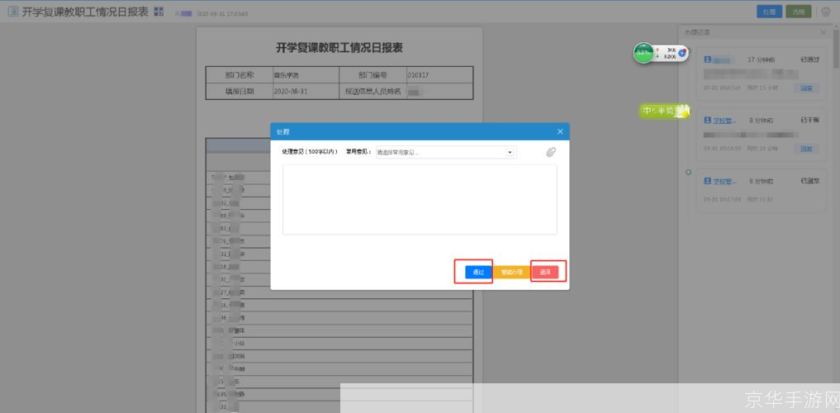Click the 学校管 user link in 已下载 card
Image resolution: width=840 pixels, height=413 pixels.
(725, 121)
